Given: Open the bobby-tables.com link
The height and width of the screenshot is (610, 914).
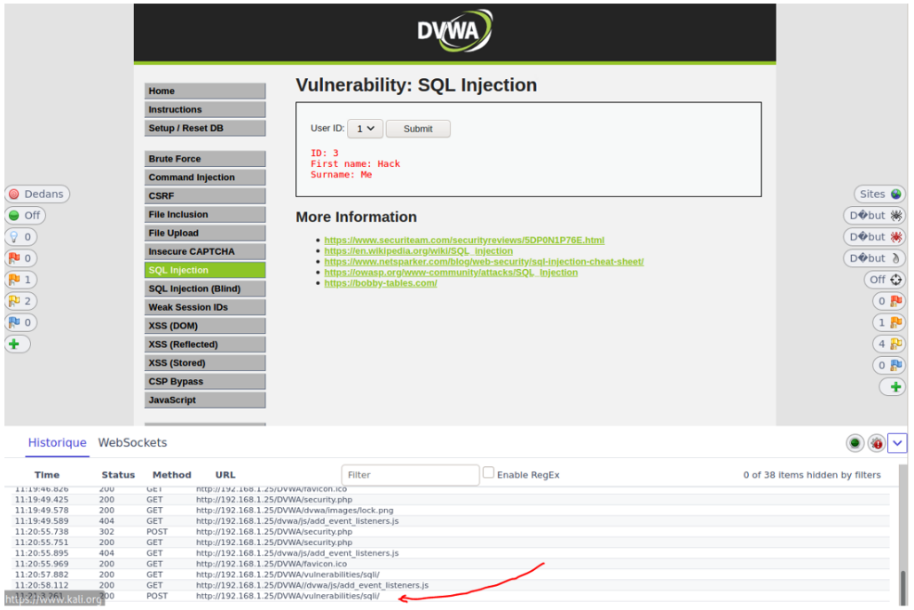Looking at the screenshot, I should tap(380, 283).
